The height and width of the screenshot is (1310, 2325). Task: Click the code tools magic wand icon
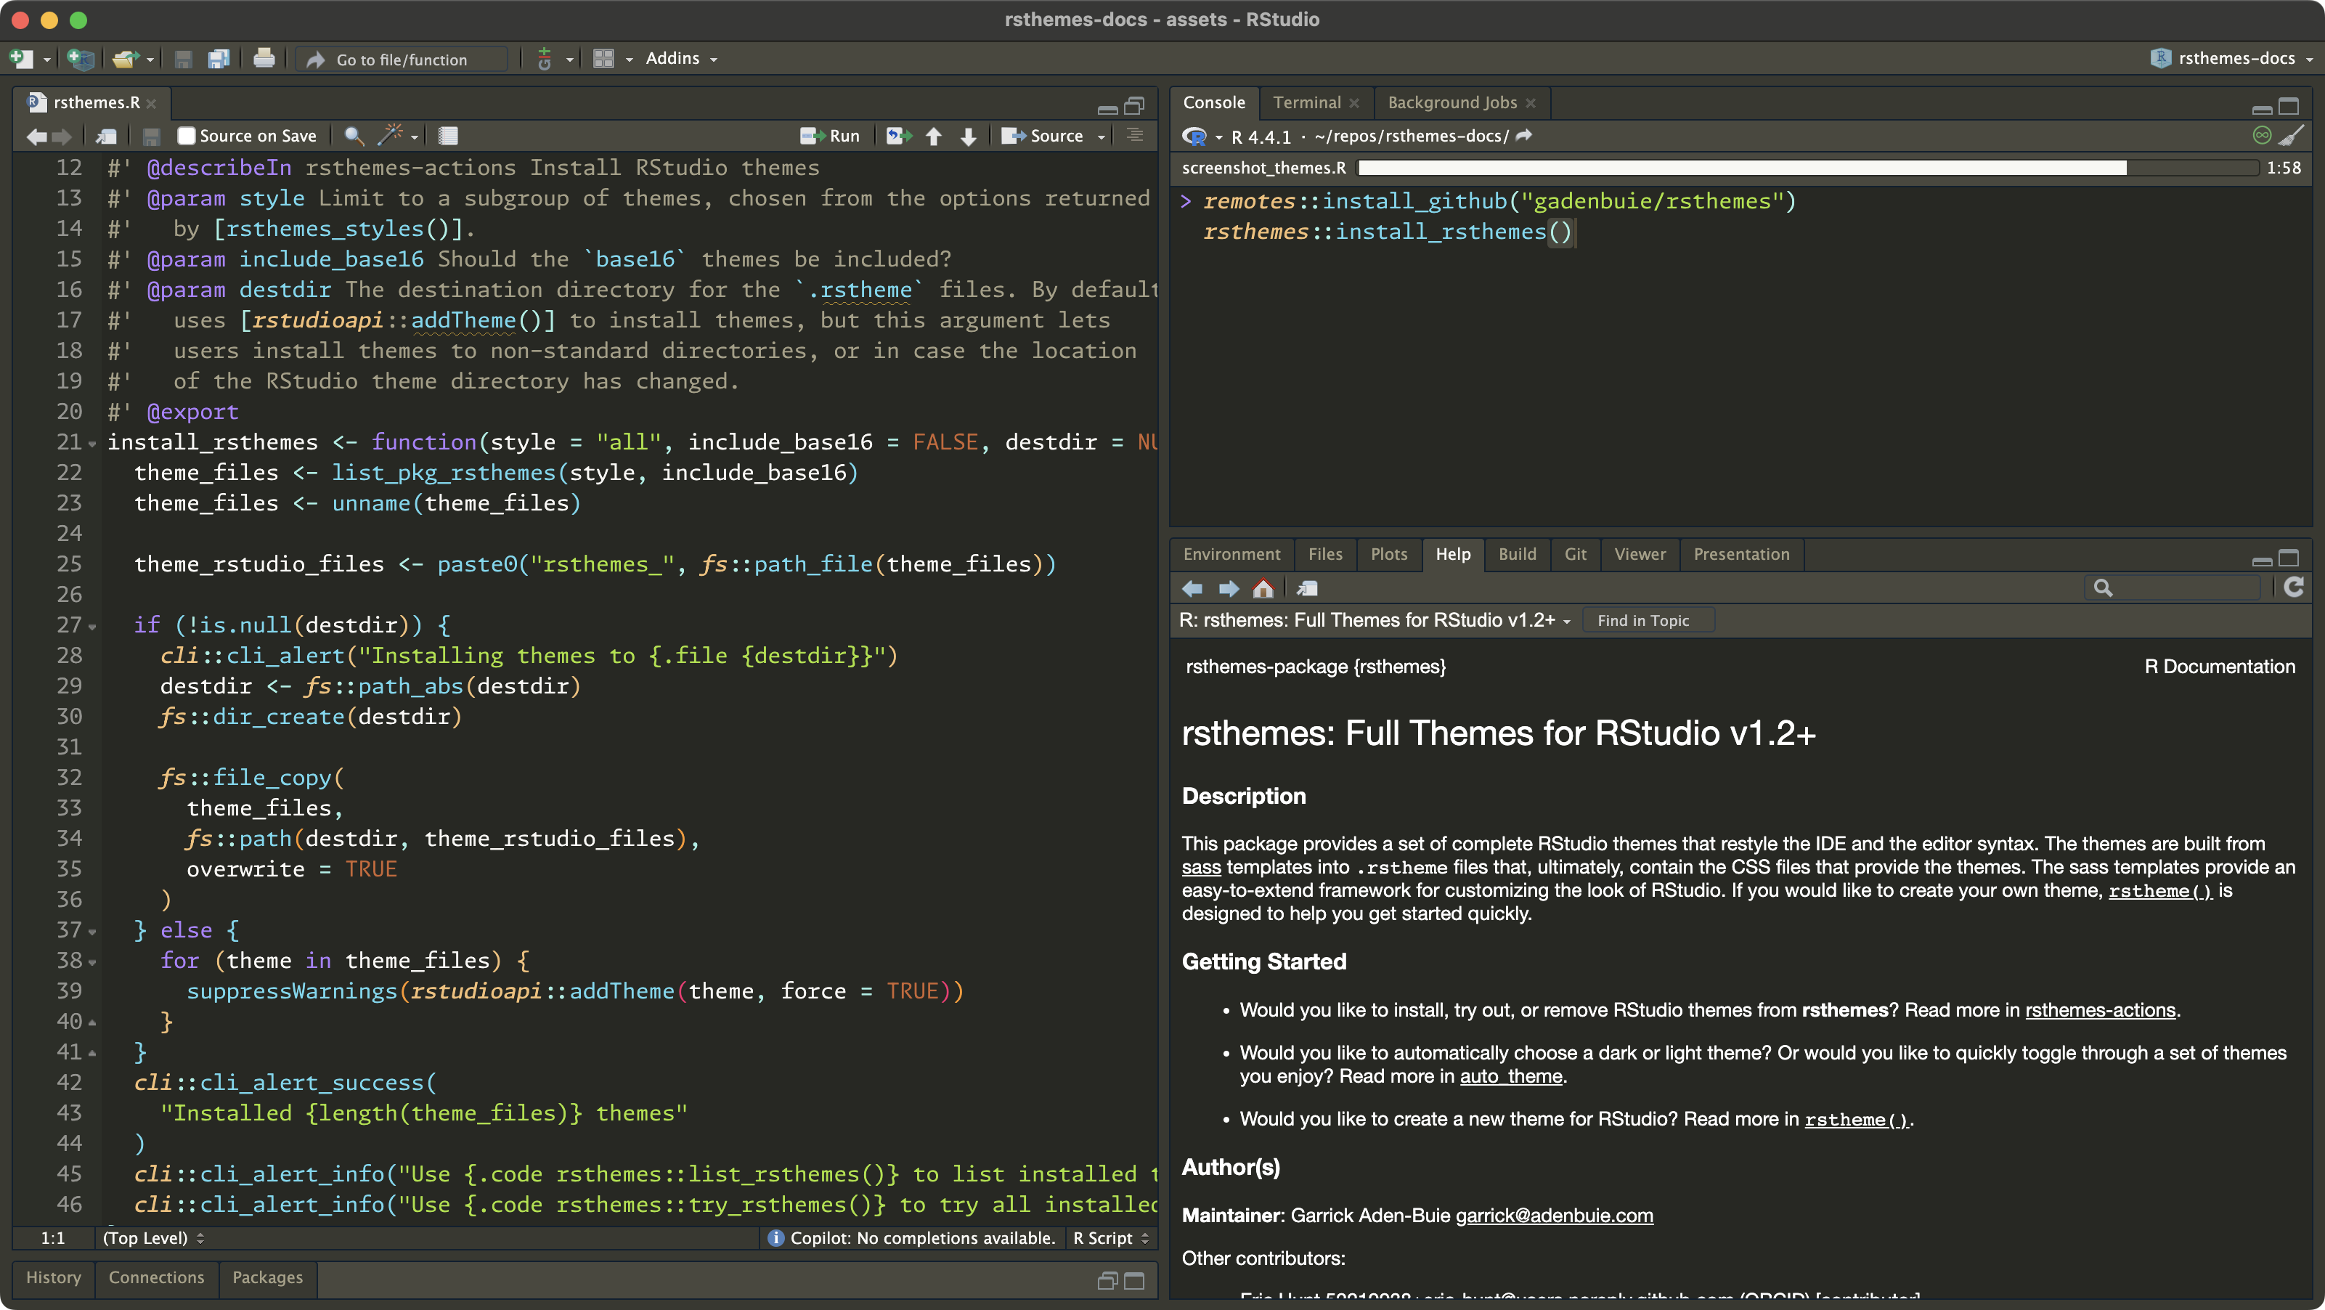pyautogui.click(x=390, y=135)
